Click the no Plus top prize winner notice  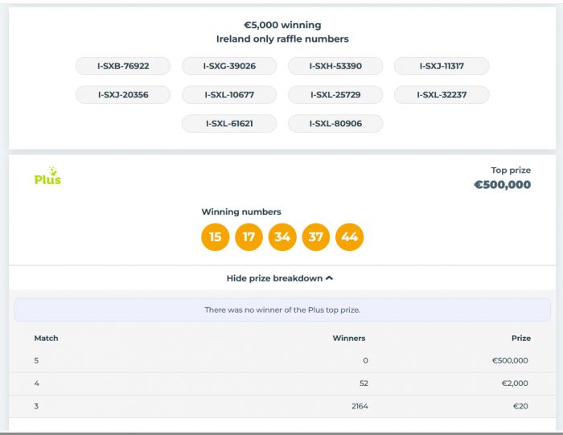pos(282,310)
